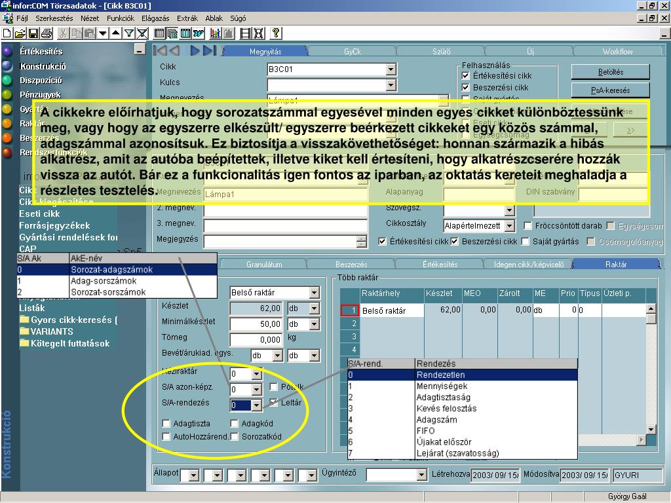The height and width of the screenshot is (503, 671).
Task: Click the Copy toolbar icon
Action: click(x=77, y=33)
